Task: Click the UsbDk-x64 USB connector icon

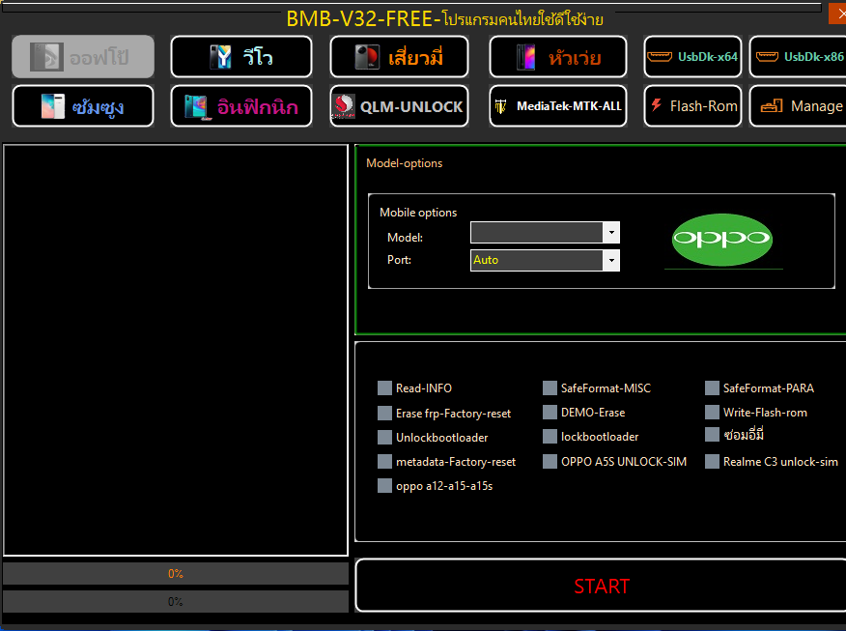Action: (660, 57)
